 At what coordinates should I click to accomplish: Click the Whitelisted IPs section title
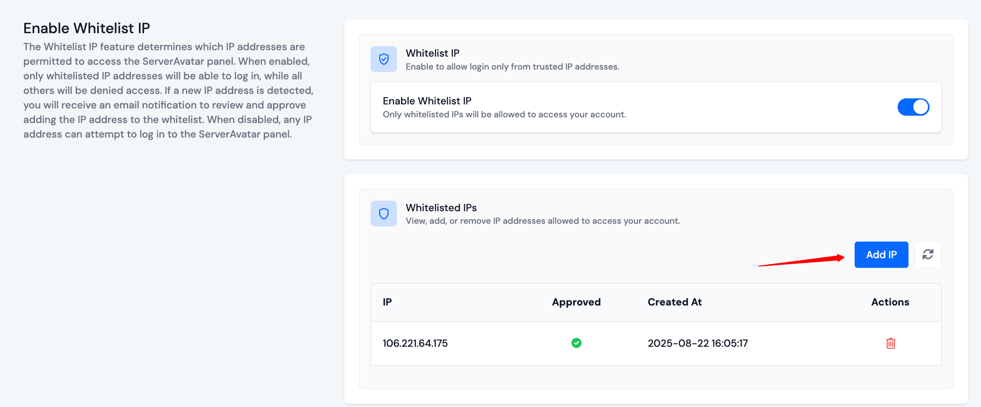pyautogui.click(x=441, y=208)
